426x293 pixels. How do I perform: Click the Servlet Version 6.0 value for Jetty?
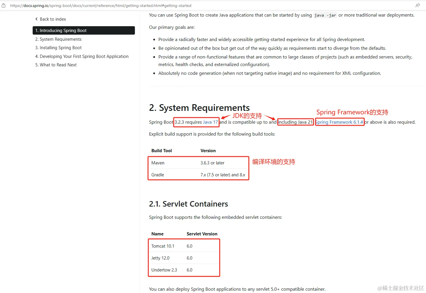(x=190, y=258)
